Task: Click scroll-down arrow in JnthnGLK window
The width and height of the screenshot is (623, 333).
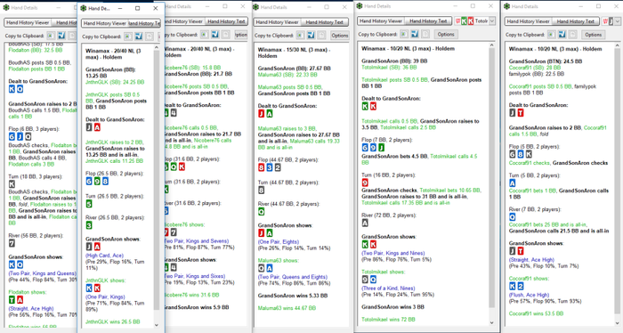Action: pyautogui.click(x=156, y=325)
